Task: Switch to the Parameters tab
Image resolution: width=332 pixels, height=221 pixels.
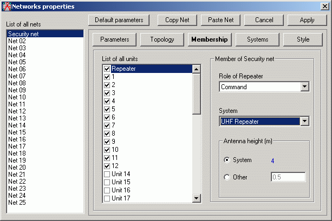Action: tap(114, 39)
